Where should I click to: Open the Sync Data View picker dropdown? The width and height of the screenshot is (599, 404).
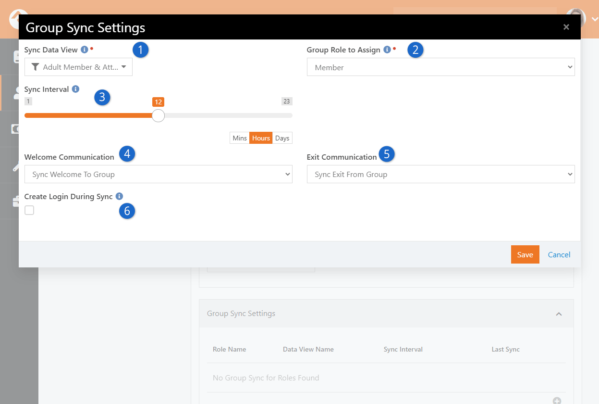tap(78, 67)
